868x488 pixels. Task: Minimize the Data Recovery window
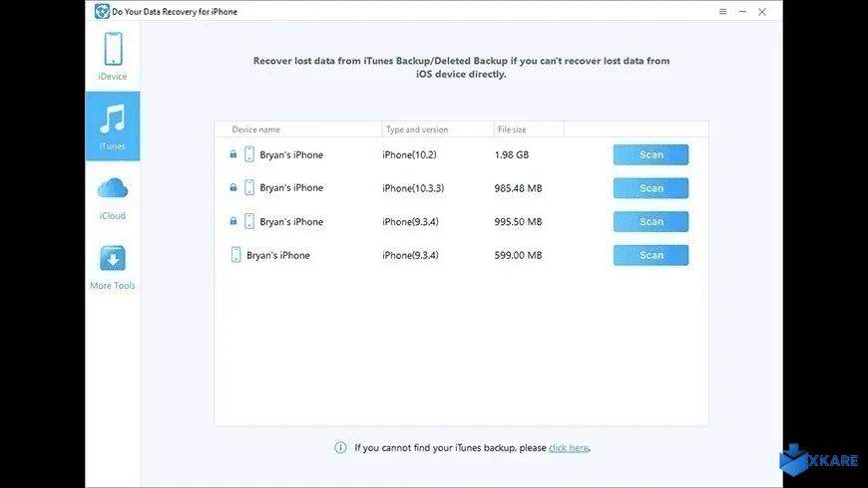tap(742, 12)
